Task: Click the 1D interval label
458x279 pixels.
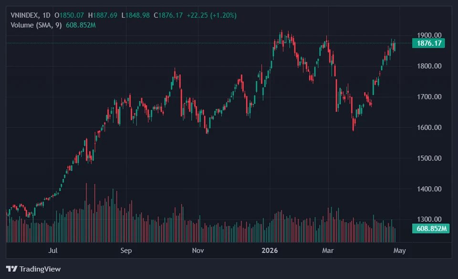Action: [x=46, y=15]
